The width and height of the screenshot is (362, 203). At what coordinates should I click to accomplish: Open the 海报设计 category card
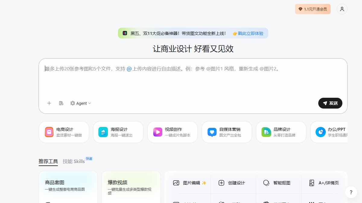pyautogui.click(x=118, y=132)
